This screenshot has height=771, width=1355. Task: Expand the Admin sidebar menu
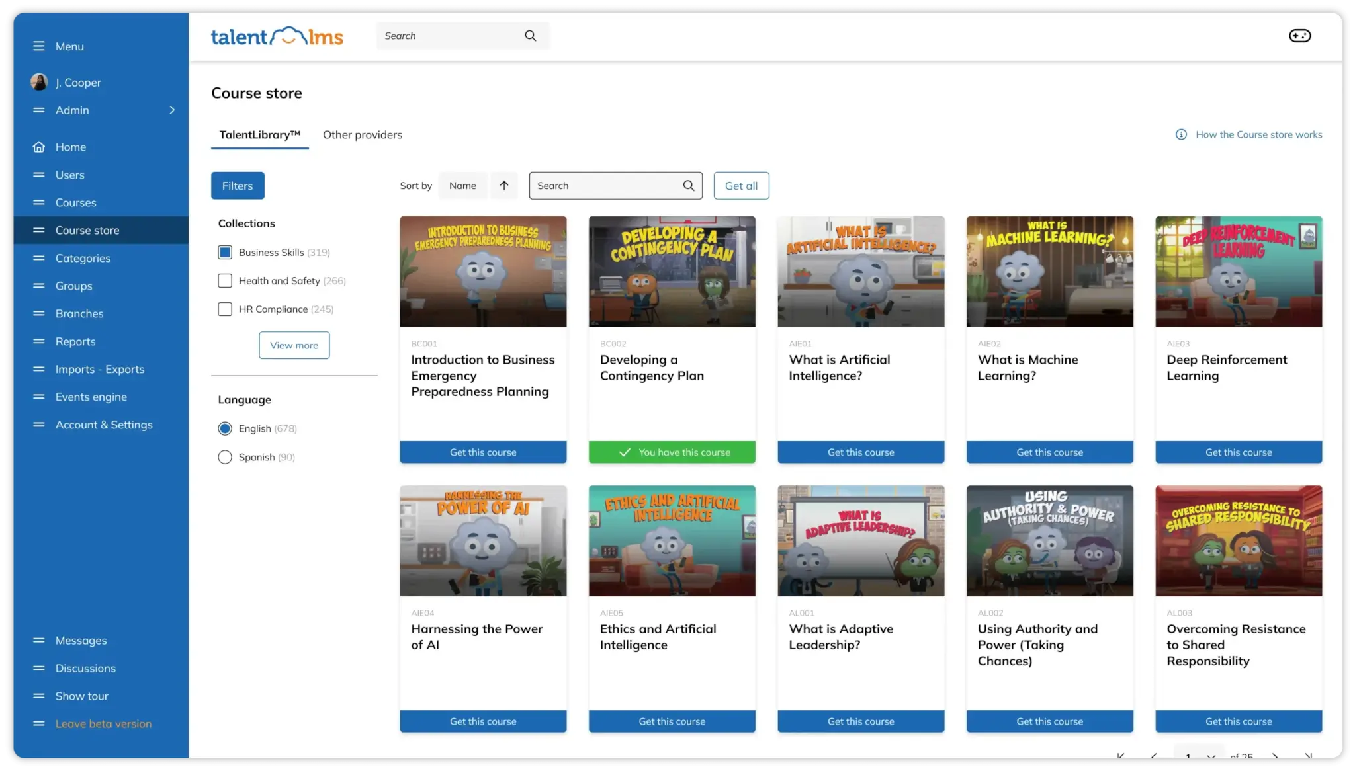72,110
